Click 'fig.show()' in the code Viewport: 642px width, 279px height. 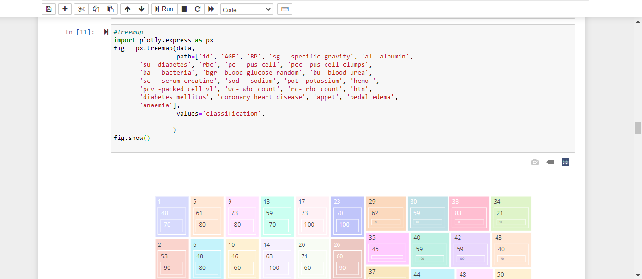[x=132, y=138]
